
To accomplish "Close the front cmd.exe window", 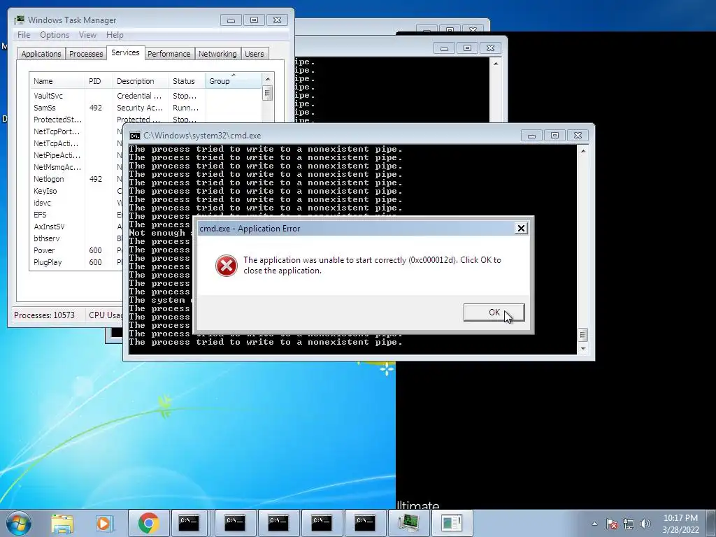I will click(x=578, y=136).
